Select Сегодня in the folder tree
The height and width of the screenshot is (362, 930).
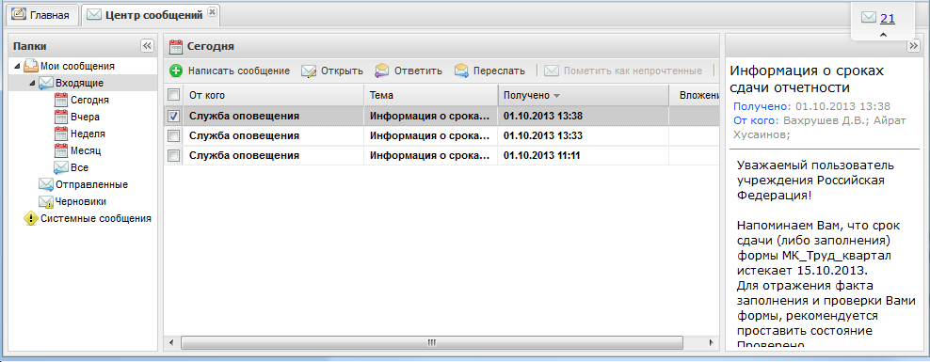click(89, 100)
